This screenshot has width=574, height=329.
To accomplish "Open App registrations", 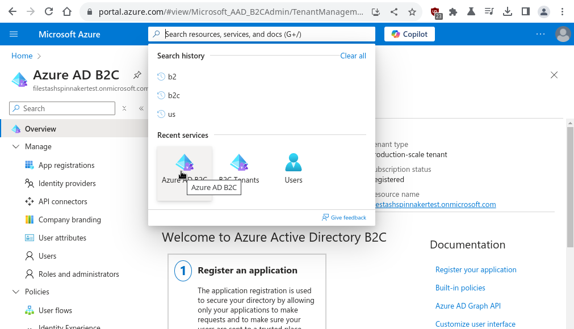I will tap(66, 165).
